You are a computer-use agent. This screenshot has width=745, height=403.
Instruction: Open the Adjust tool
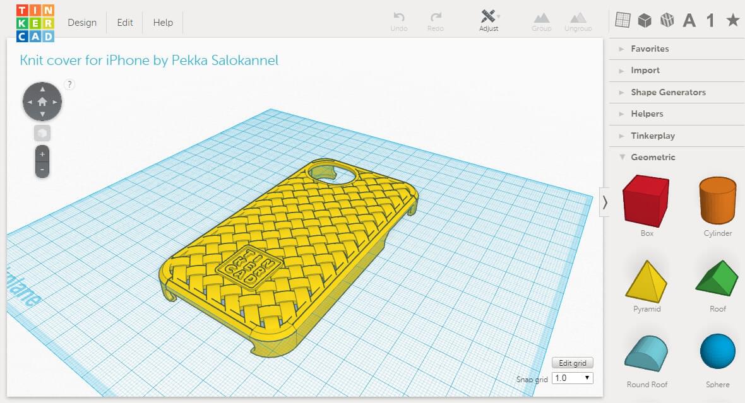[x=489, y=18]
